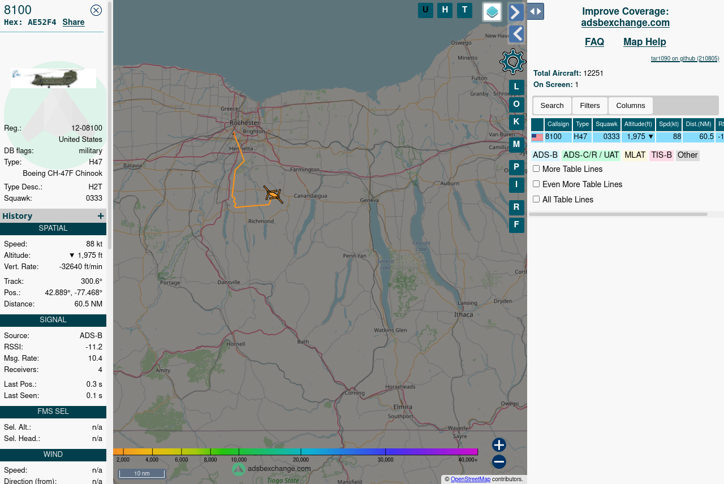Toggle the O map option button

516,105
